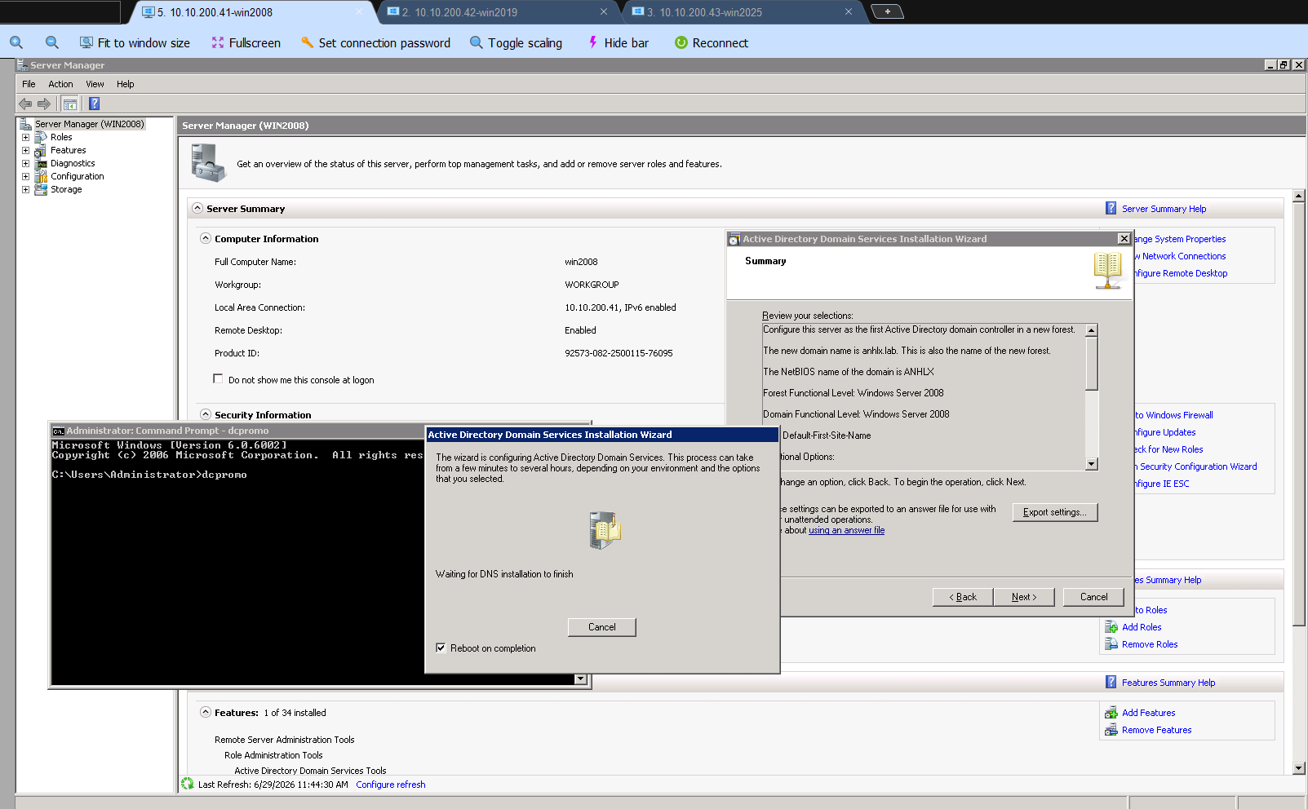The height and width of the screenshot is (809, 1308).
Task: Open Server Summary Help link
Action: pos(1164,209)
